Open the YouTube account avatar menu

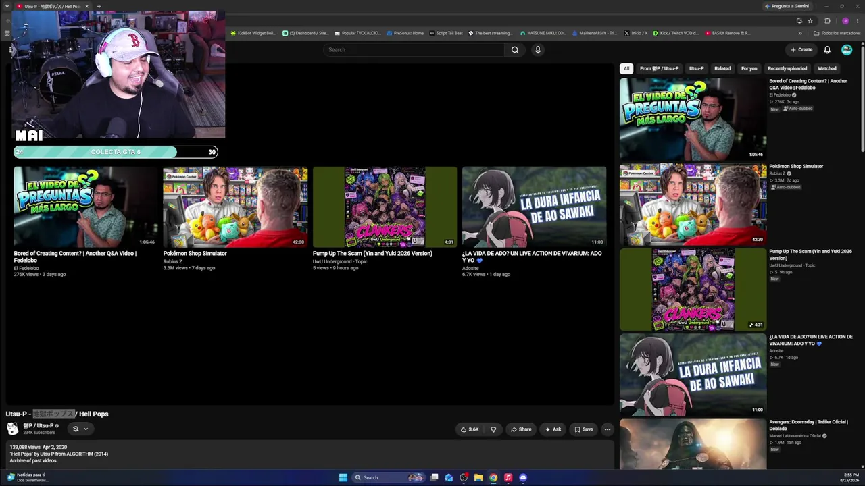(847, 49)
